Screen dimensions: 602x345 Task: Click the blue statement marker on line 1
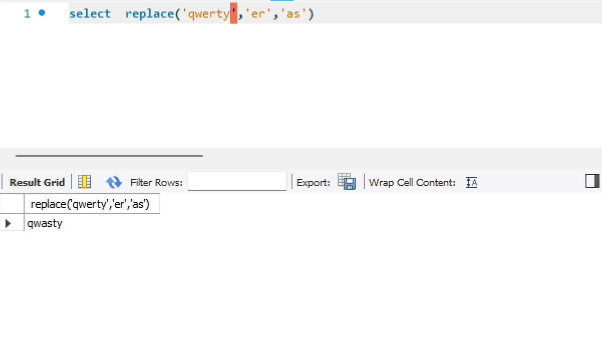pos(42,13)
